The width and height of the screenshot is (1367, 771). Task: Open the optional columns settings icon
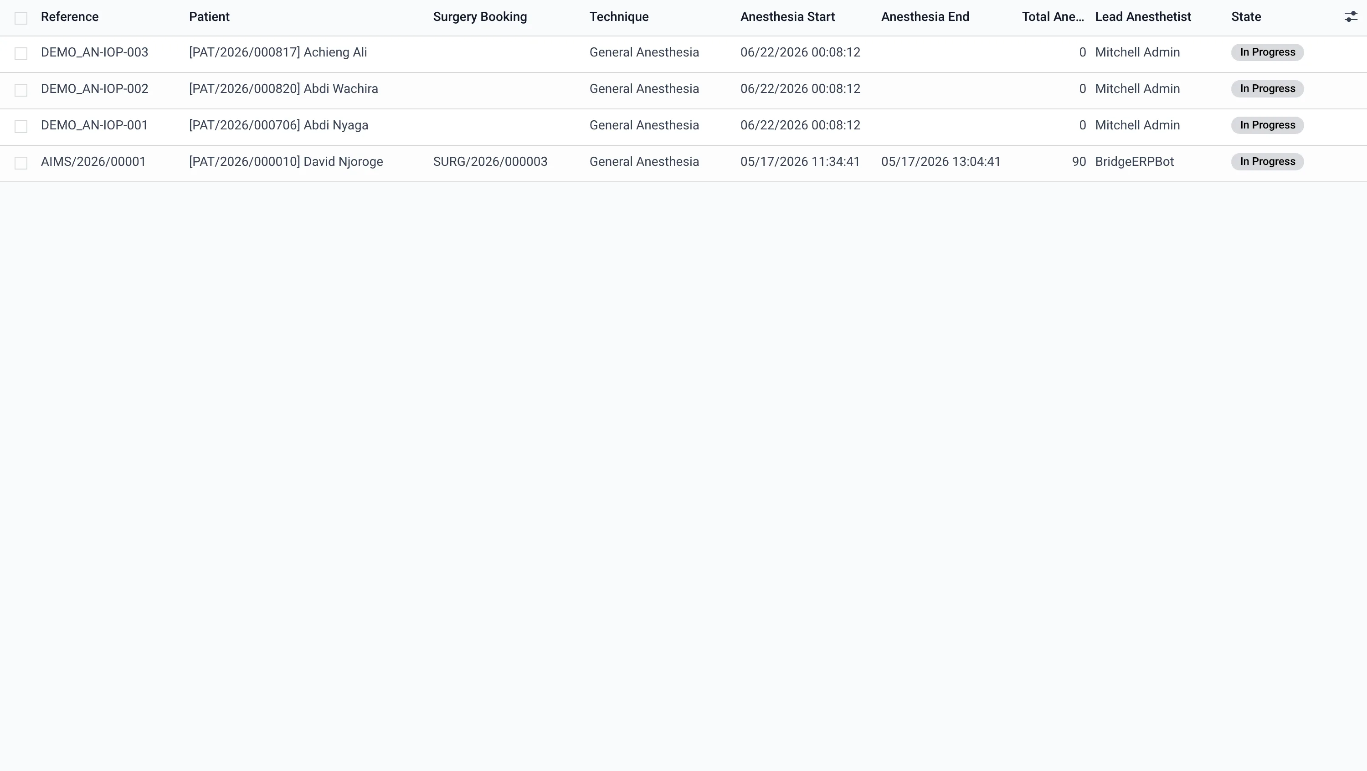pyautogui.click(x=1351, y=17)
